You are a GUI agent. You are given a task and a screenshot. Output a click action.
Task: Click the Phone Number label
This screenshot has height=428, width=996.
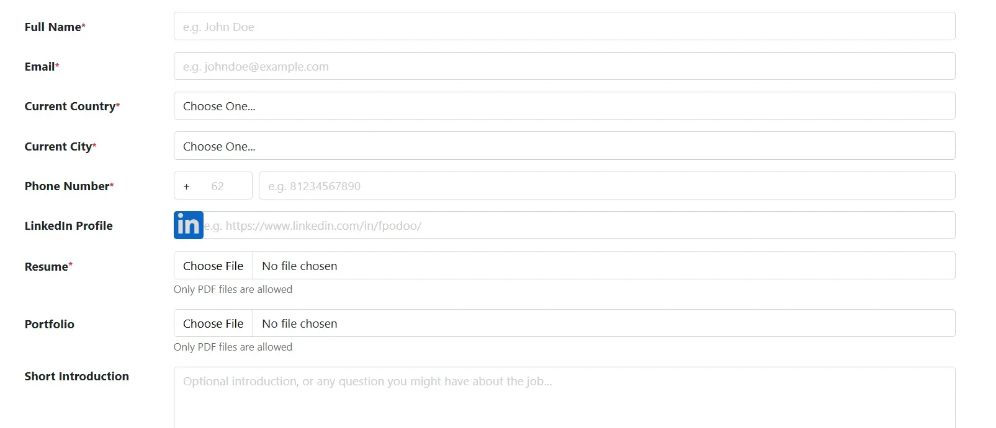67,186
